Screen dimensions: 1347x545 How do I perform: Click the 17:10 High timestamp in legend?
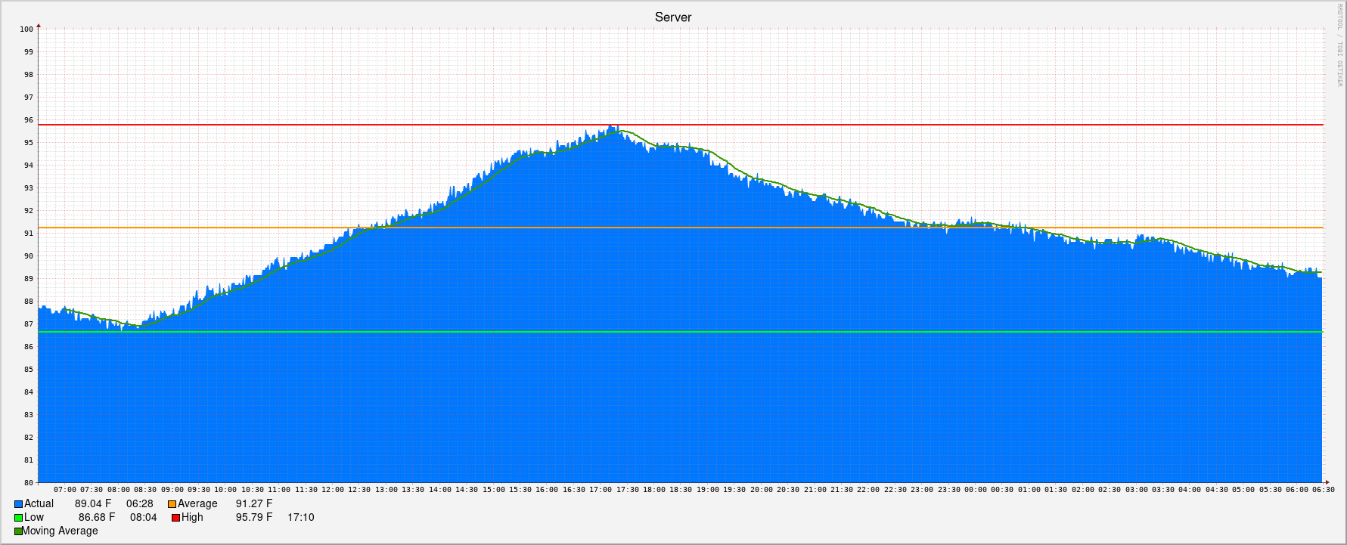pos(300,518)
